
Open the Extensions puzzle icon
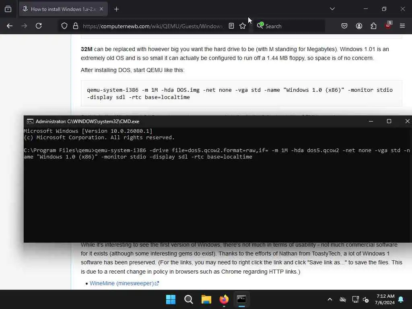(373, 26)
